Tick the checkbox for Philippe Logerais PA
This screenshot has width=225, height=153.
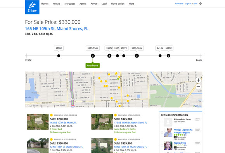pos(162,132)
